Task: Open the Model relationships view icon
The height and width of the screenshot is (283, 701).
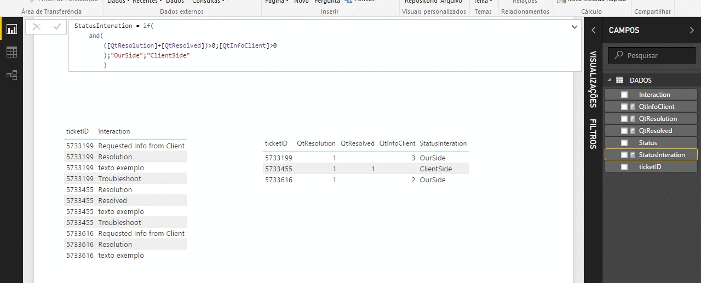Action: click(12, 75)
